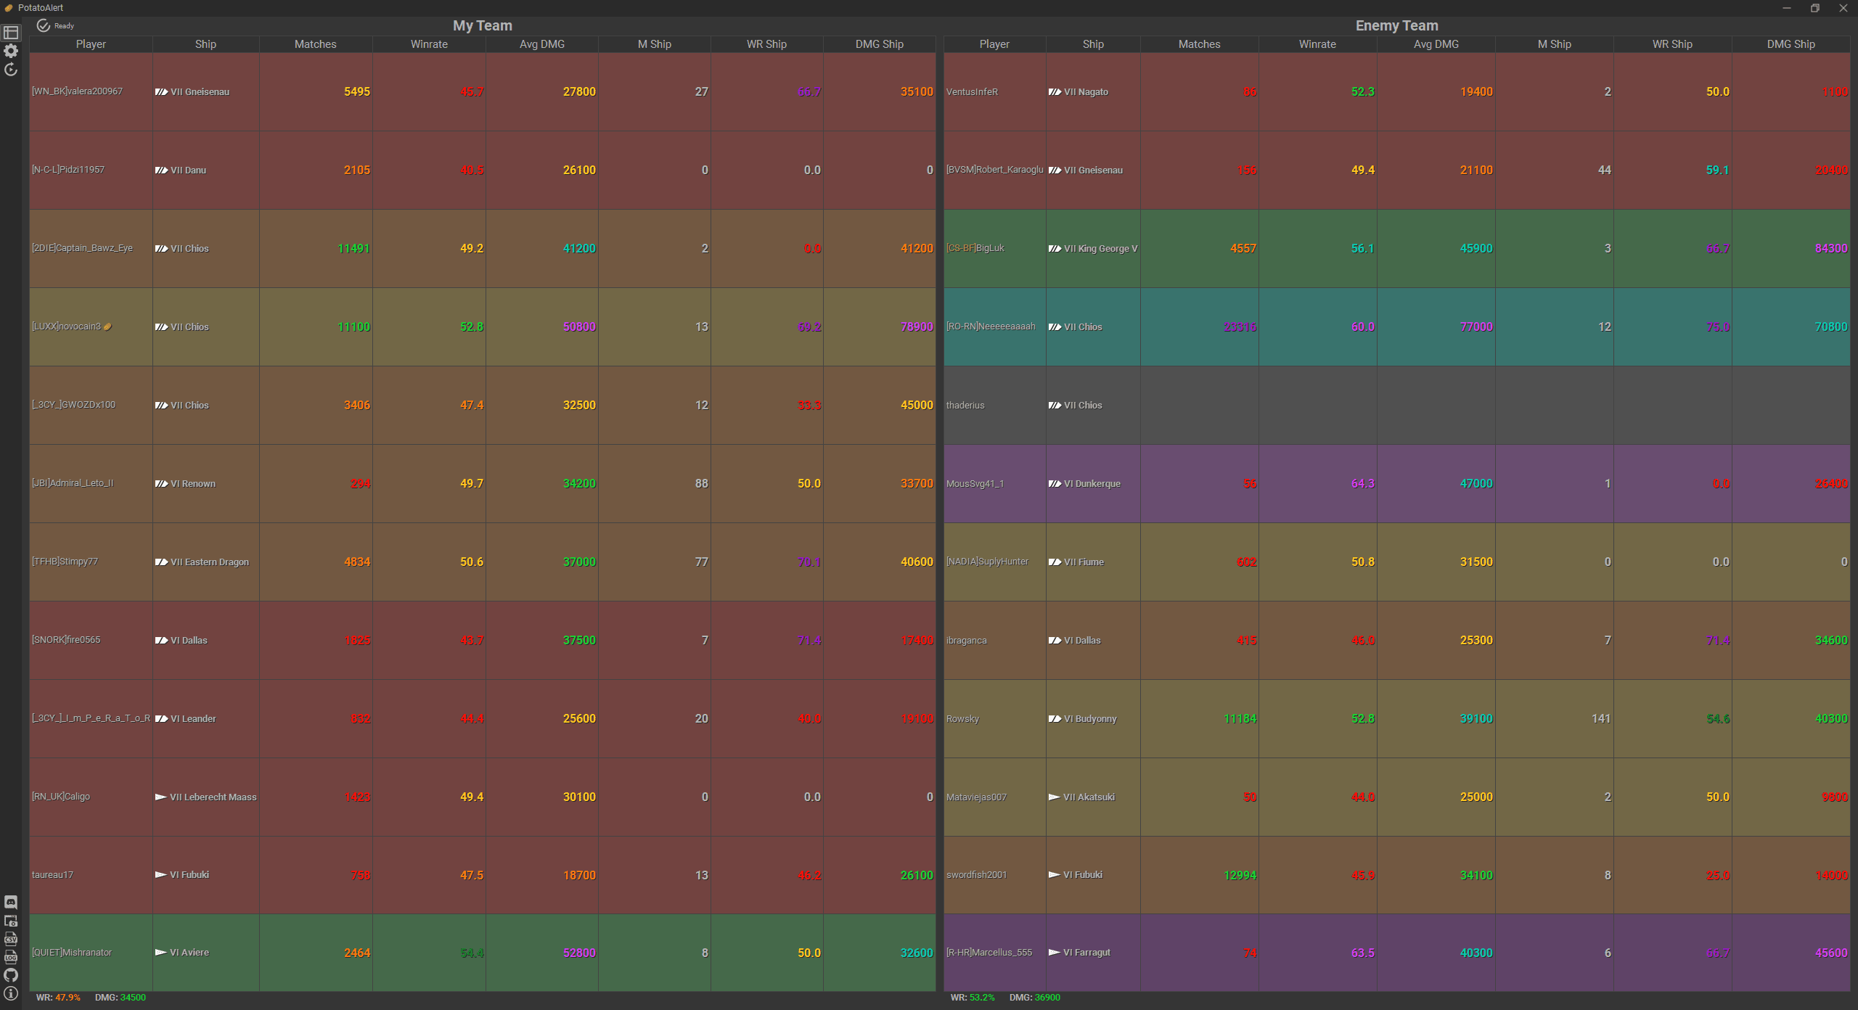
Task: Open the CSV export file icon
Action: point(11,939)
